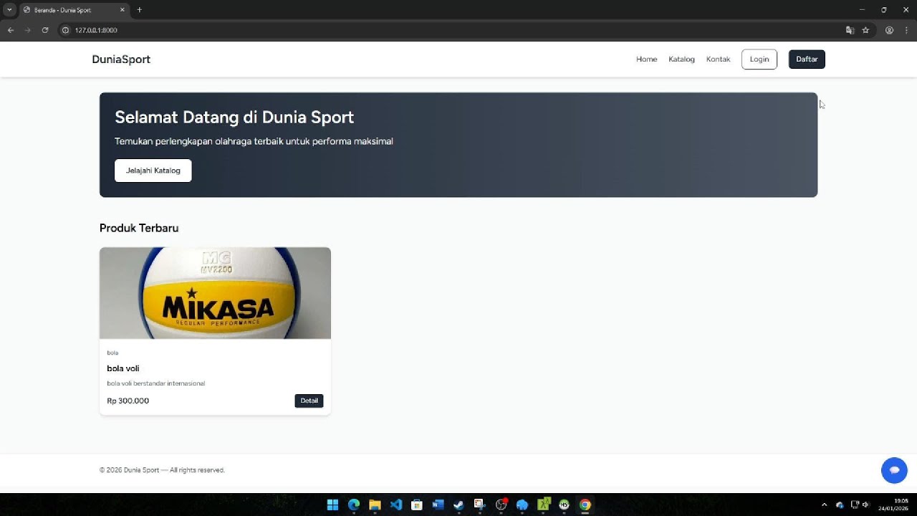Close the Beranda - Dunia Sport tab
This screenshot has height=516, width=917.
[123, 10]
